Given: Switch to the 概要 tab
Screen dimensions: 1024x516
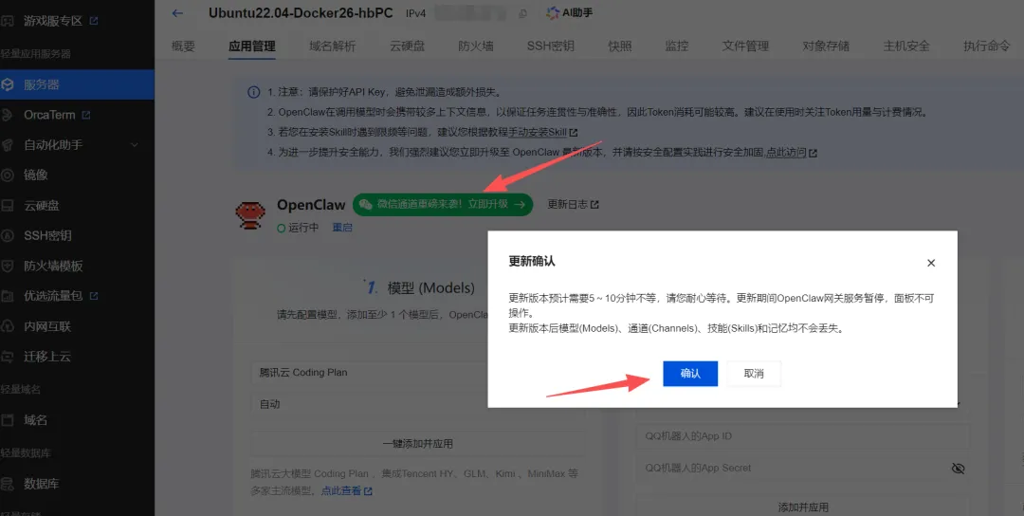Looking at the screenshot, I should tap(184, 46).
